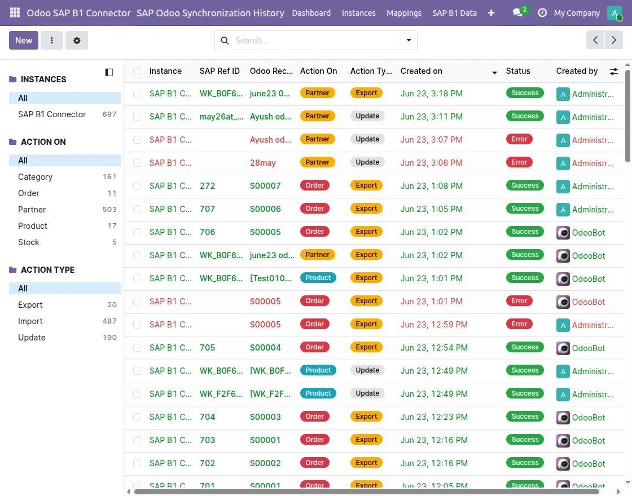Image resolution: width=632 pixels, height=496 pixels.
Task: Filter Action Type by Import
Action: coord(65,321)
